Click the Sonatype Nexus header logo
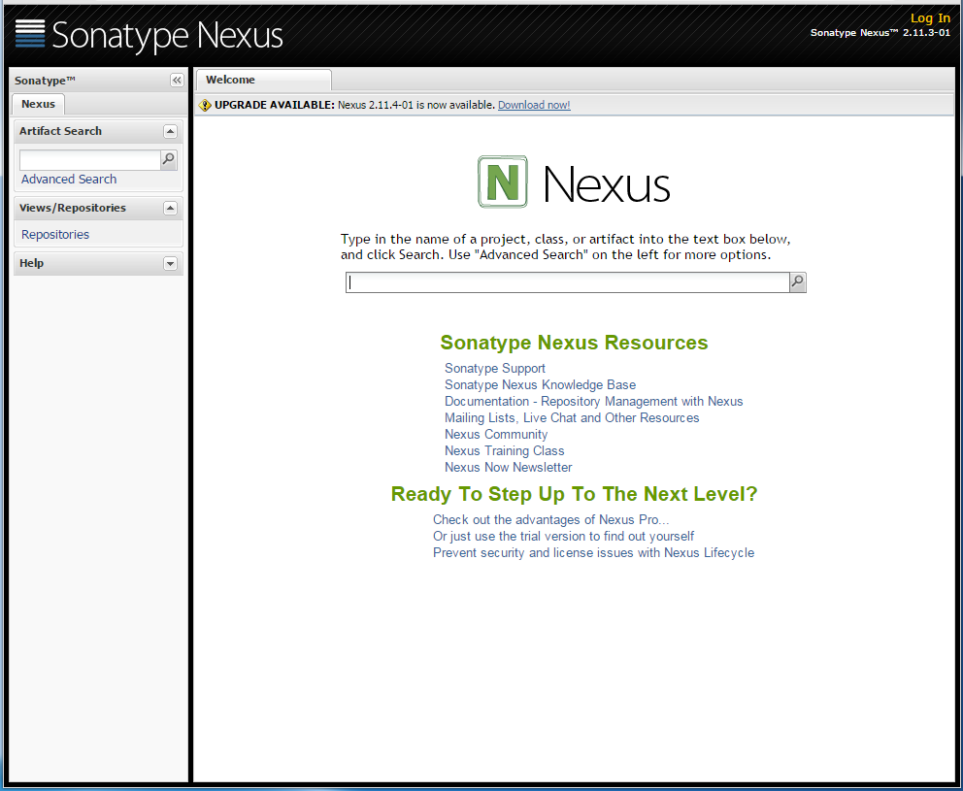The image size is (963, 791). 149,35
